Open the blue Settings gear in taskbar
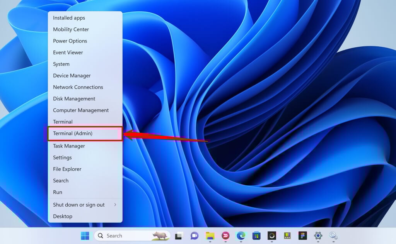This screenshot has width=396, height=244. tap(318, 236)
